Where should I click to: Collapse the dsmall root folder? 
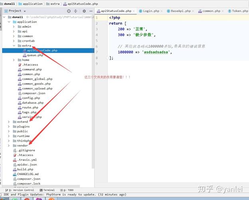coord(4,17)
